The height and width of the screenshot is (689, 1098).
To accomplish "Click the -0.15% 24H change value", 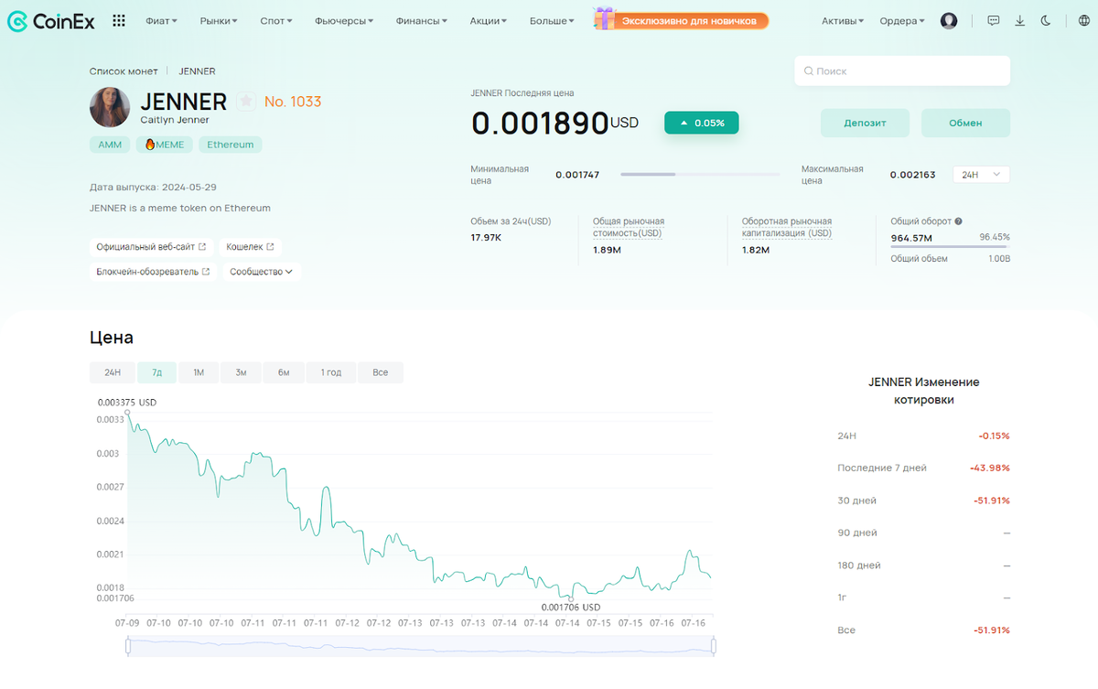I will coord(994,436).
